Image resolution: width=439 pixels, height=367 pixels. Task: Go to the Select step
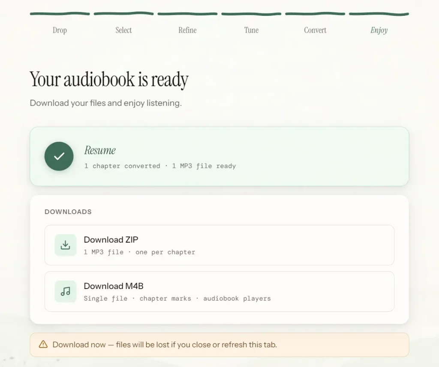click(123, 30)
